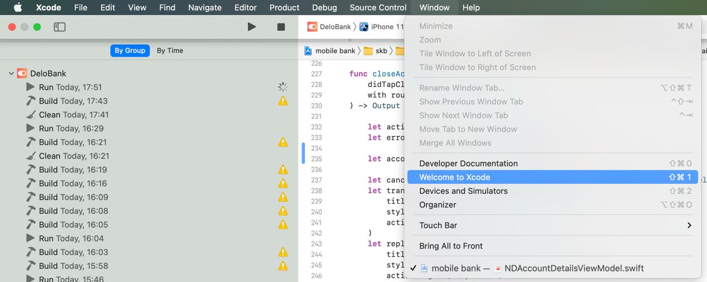
Task: Click warning icon on Build 16:19 row
Action: point(283,170)
